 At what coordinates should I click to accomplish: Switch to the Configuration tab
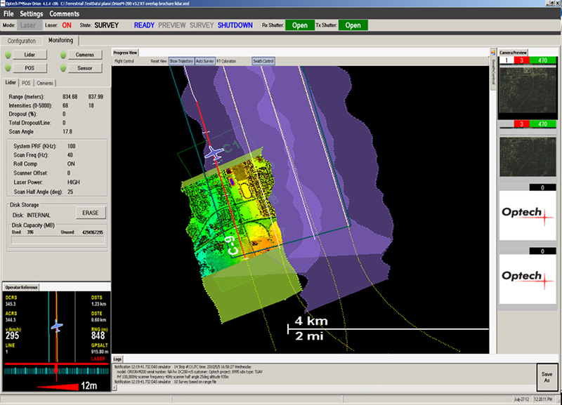click(x=22, y=41)
